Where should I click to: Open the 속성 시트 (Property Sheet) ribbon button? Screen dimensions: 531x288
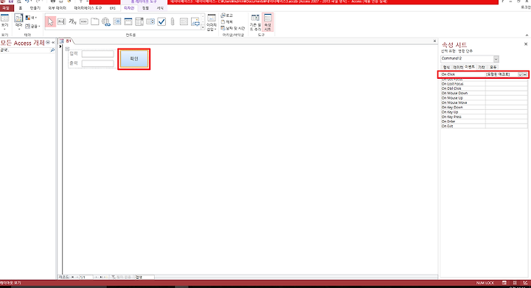tap(268, 22)
